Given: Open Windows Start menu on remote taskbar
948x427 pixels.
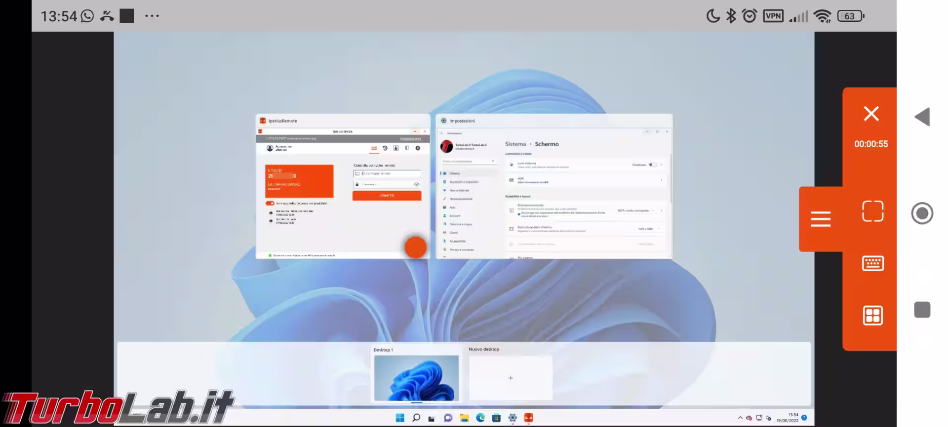Looking at the screenshot, I should [x=400, y=418].
